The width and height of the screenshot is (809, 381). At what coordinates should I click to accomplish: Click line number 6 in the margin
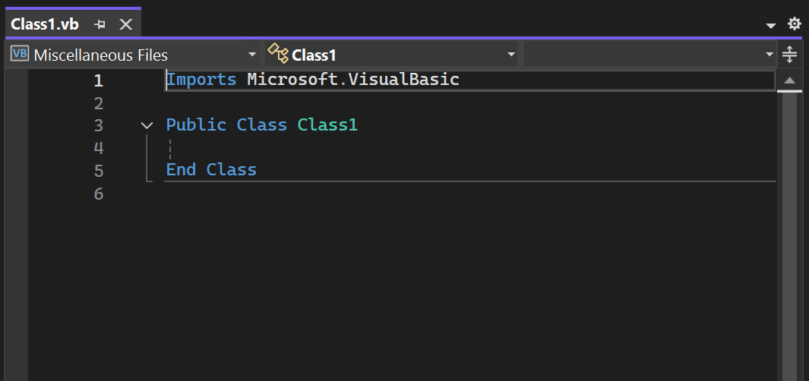point(98,194)
